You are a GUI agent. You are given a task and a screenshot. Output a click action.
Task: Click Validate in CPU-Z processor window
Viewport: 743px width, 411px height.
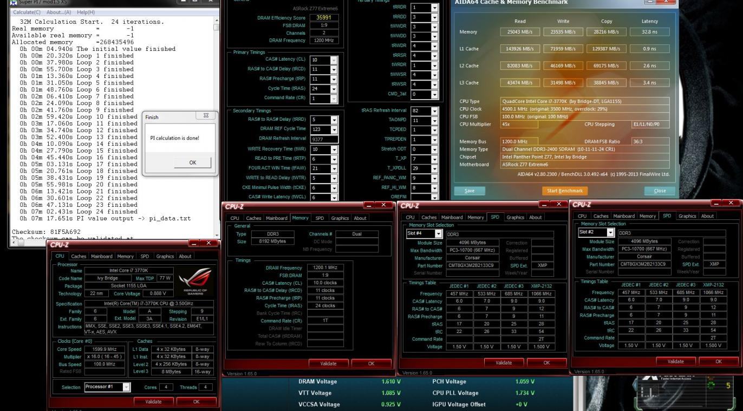[154, 402]
